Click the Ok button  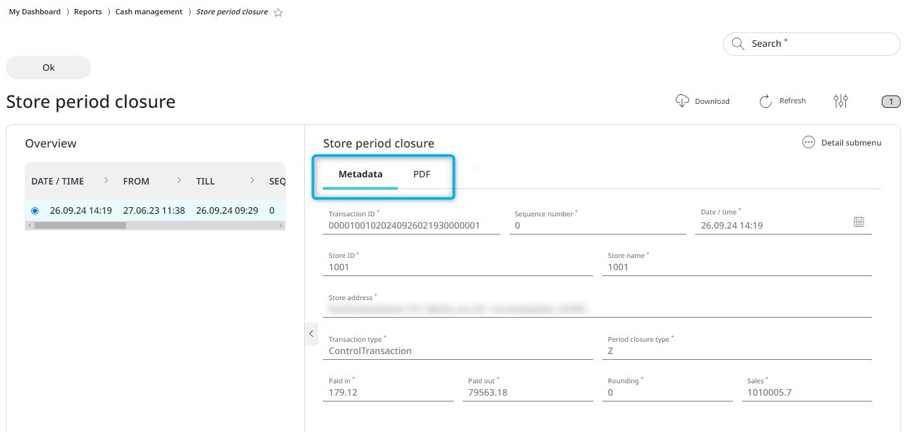[x=49, y=68]
